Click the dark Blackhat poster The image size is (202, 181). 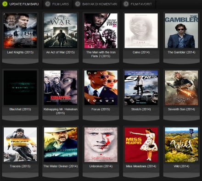pos(20,88)
